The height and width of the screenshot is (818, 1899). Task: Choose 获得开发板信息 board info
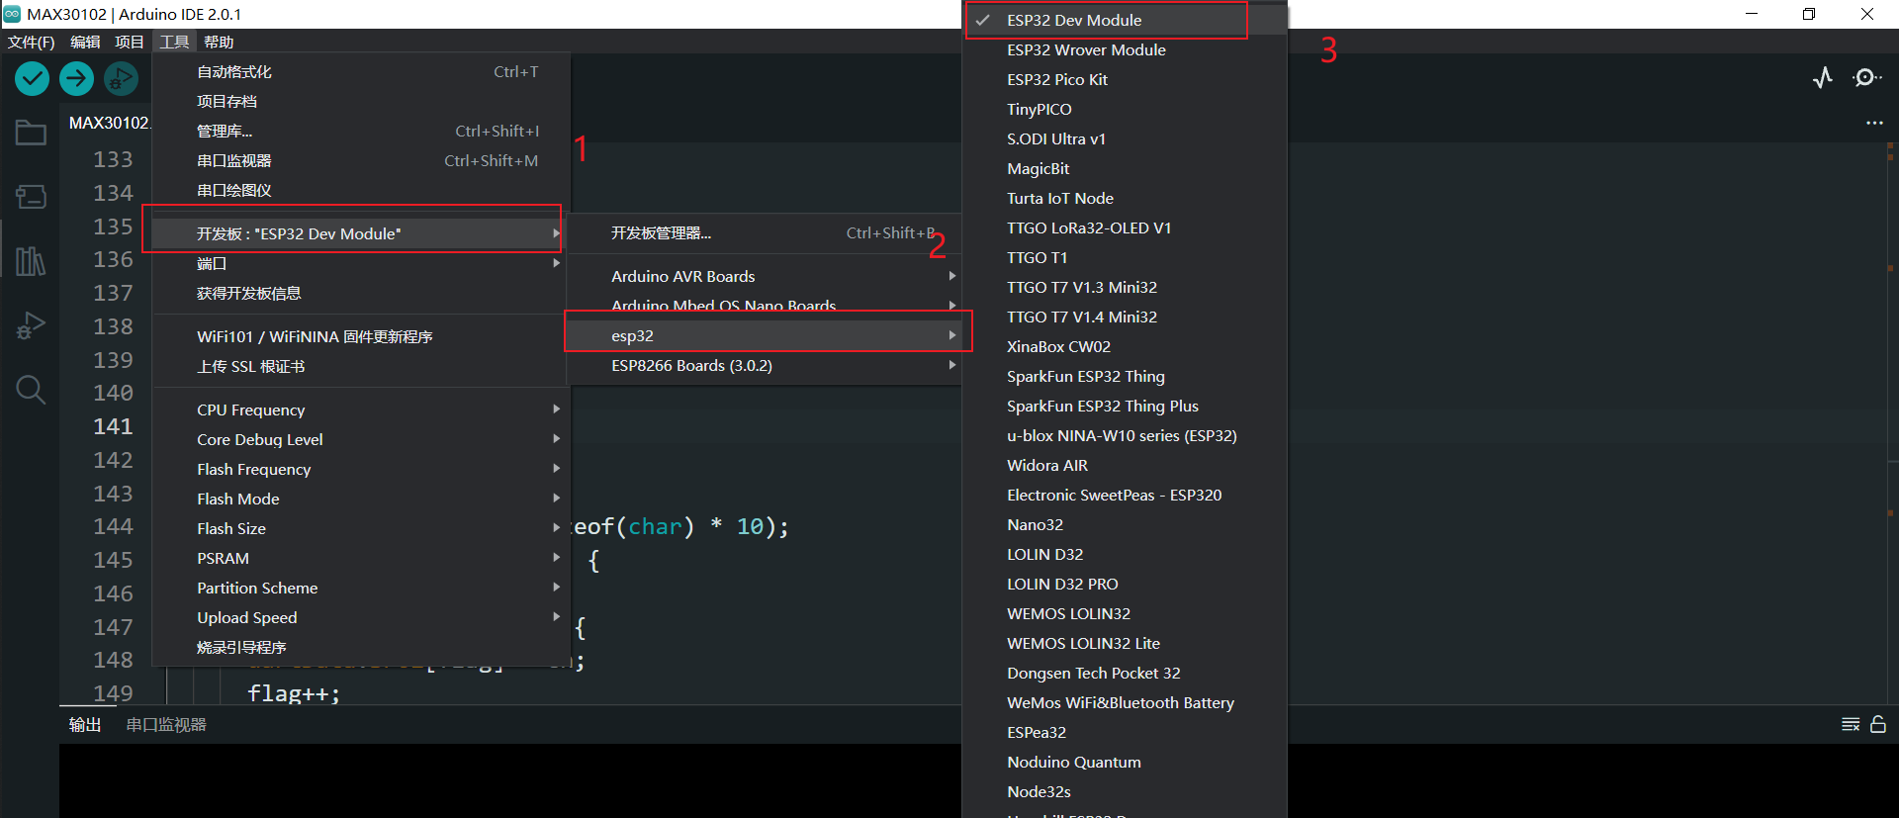[361, 293]
